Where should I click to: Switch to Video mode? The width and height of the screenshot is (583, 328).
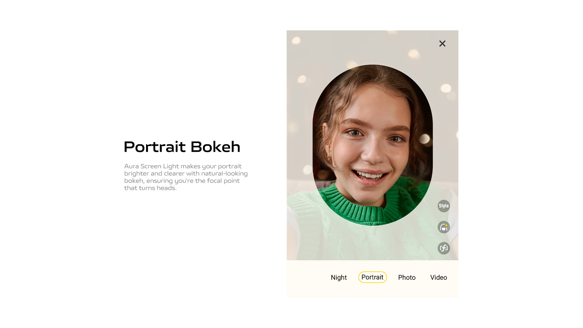438,277
